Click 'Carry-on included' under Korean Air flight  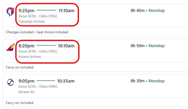20,103
